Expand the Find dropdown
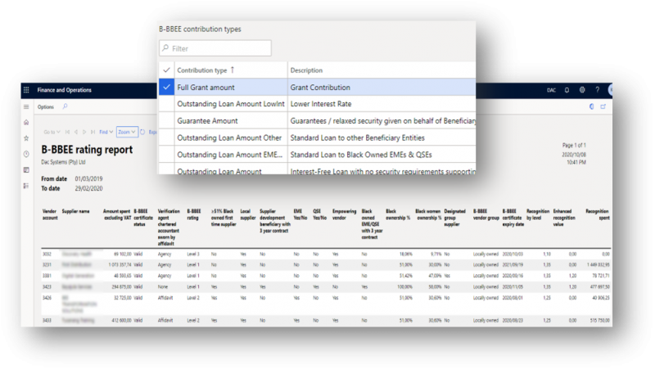Viewport: 655px width, 369px height. [105, 131]
